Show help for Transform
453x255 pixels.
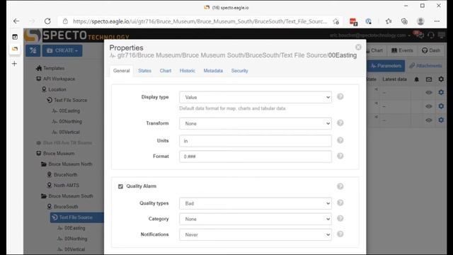pyautogui.click(x=340, y=123)
